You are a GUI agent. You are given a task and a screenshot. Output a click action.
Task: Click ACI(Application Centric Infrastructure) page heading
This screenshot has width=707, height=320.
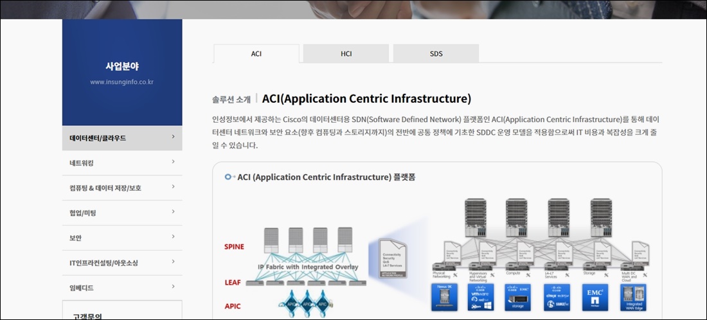[366, 98]
